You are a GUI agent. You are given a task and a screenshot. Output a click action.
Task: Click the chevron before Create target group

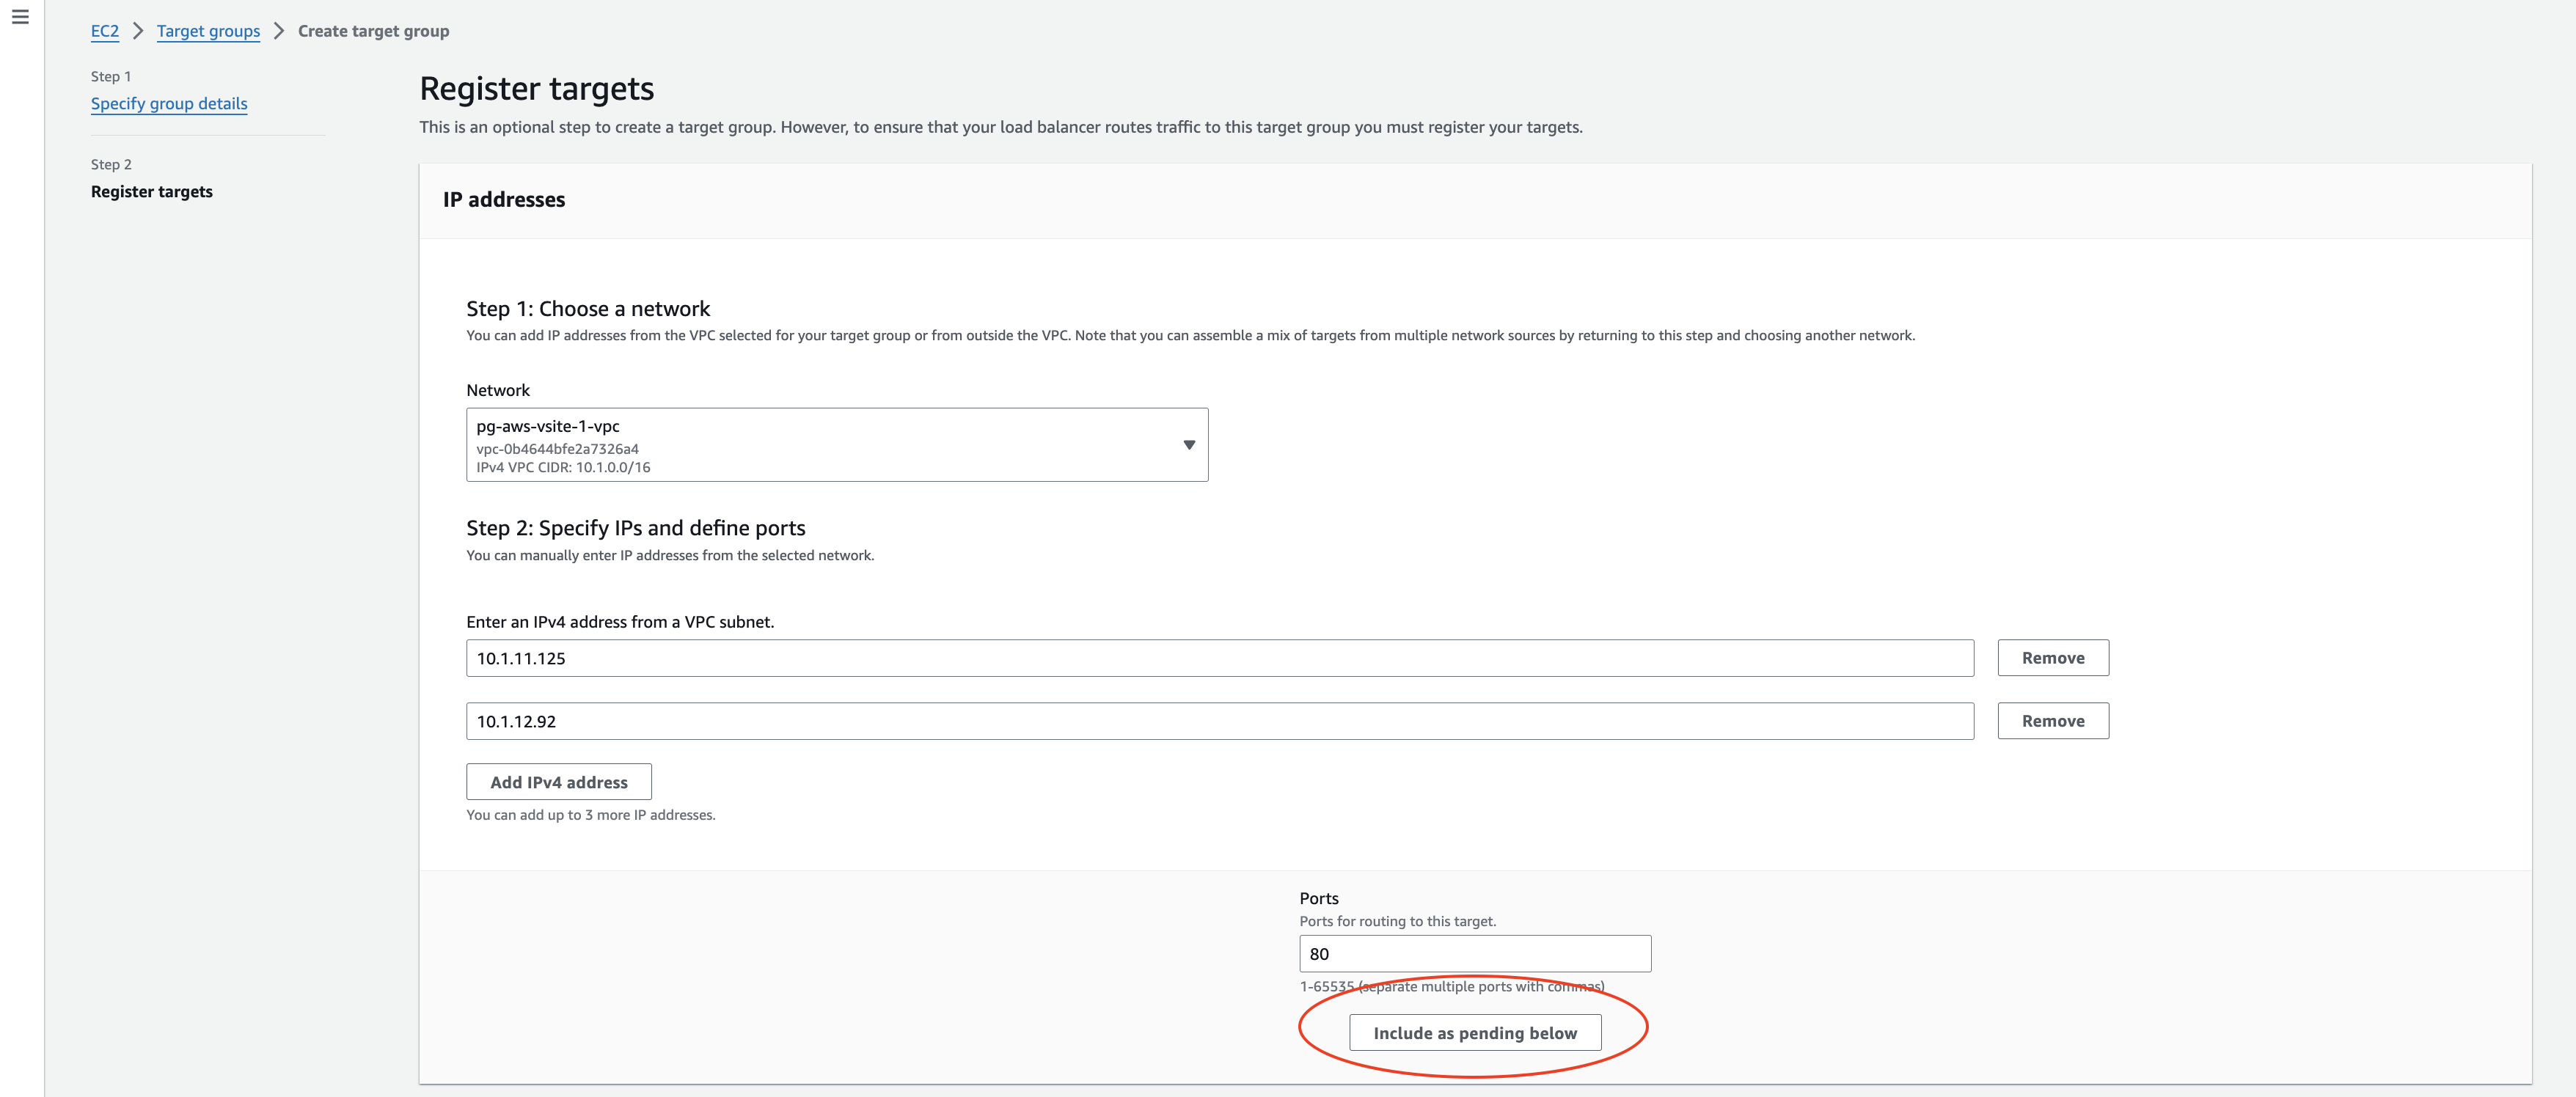pyautogui.click(x=279, y=31)
